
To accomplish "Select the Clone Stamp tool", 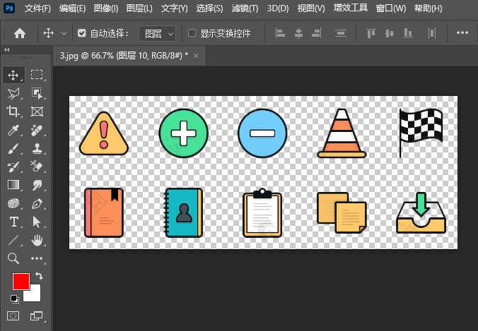I will click(37, 148).
